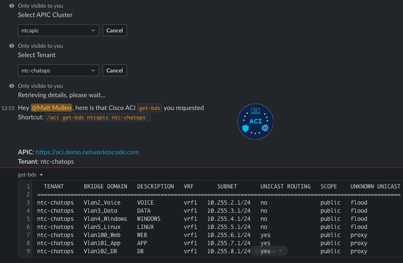The width and height of the screenshot is (403, 263).
Task: Click the WINDOWS description cell
Action: (149, 219)
